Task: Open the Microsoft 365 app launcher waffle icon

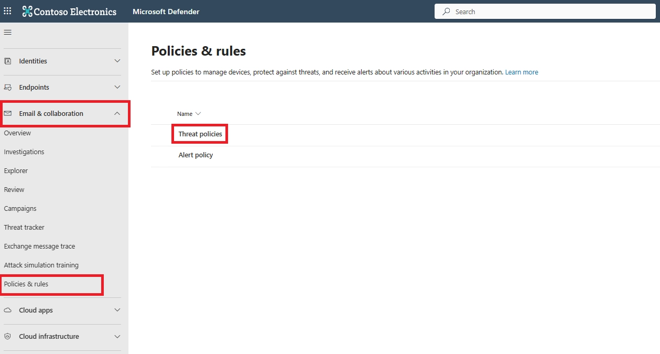Action: click(x=7, y=11)
